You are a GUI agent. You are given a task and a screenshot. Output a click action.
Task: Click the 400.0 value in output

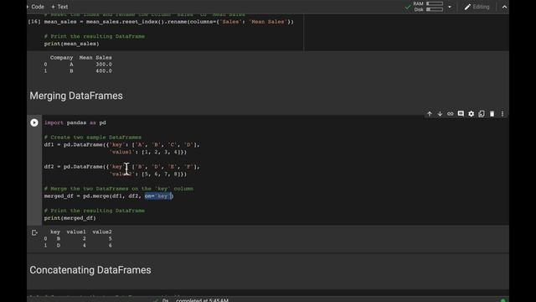click(x=104, y=70)
